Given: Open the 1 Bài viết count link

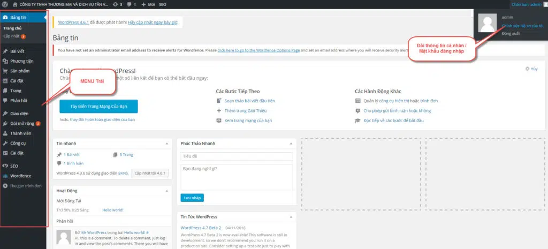Looking at the screenshot, I should click(72, 155).
